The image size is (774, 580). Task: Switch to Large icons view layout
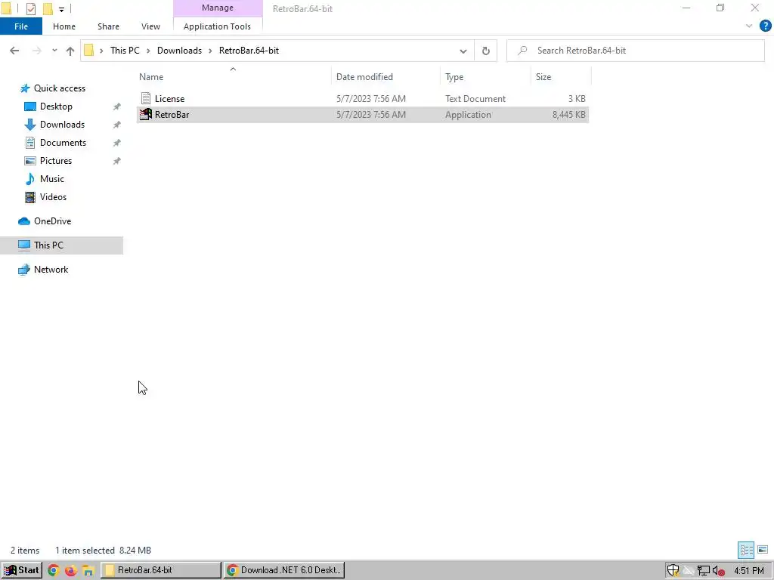tap(763, 550)
